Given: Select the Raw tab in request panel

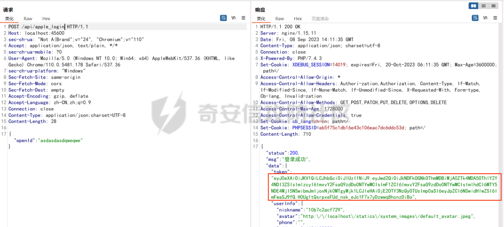Looking at the screenshot, I should point(28,19).
